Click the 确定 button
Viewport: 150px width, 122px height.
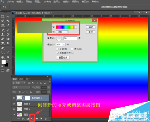tap(91, 27)
